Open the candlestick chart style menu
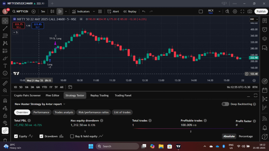The image size is (269, 151). click(x=60, y=12)
